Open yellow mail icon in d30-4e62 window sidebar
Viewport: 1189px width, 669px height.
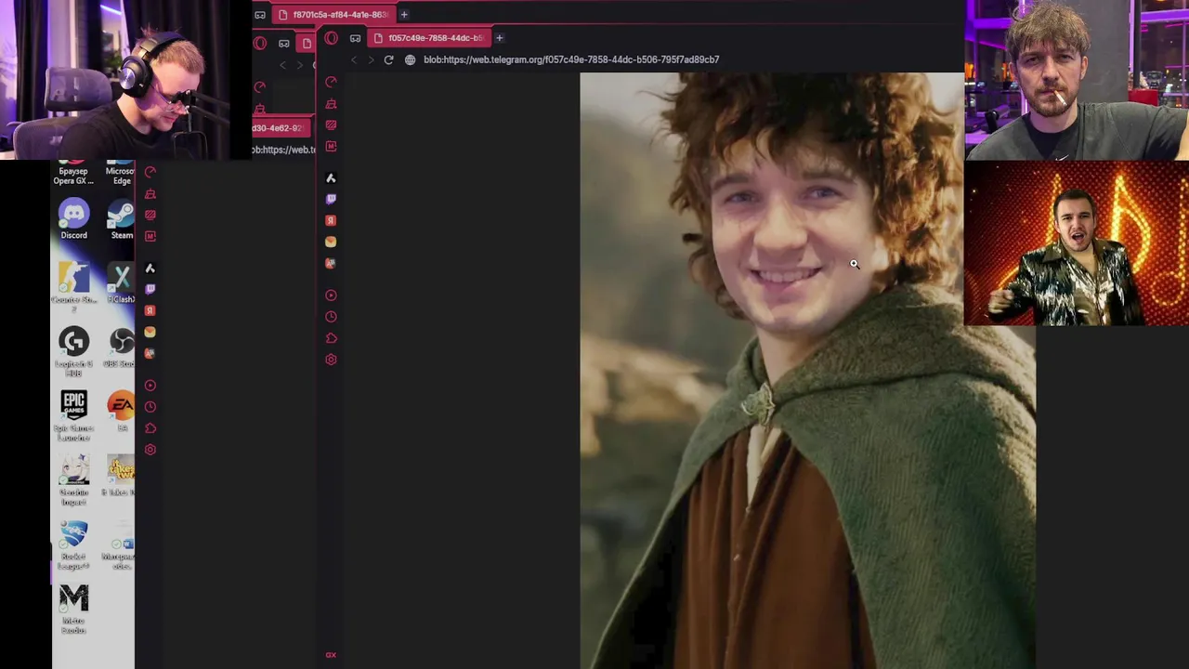pos(150,332)
